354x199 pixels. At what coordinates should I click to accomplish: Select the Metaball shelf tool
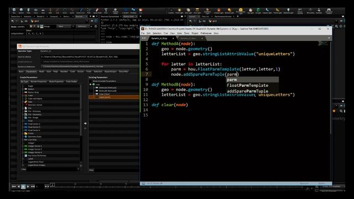point(133,11)
